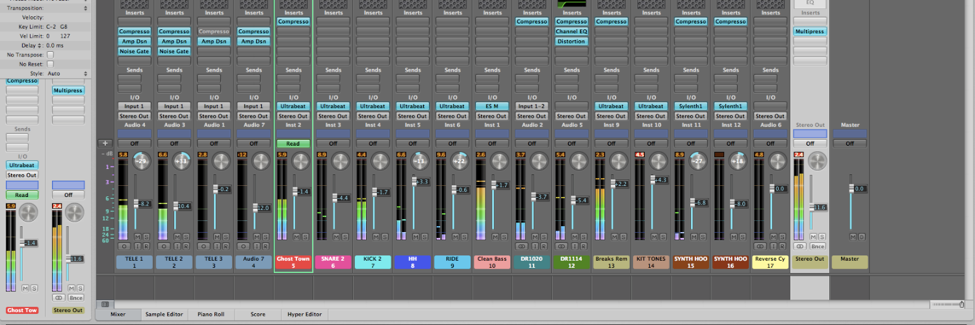
Task: Record-enable R button on TELE 3
Action: [x=226, y=246]
